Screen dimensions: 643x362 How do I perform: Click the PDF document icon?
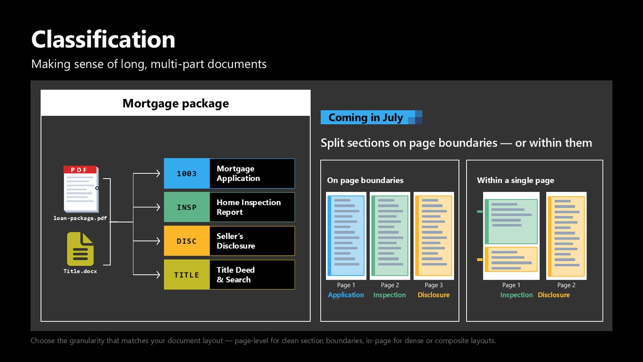[81, 189]
